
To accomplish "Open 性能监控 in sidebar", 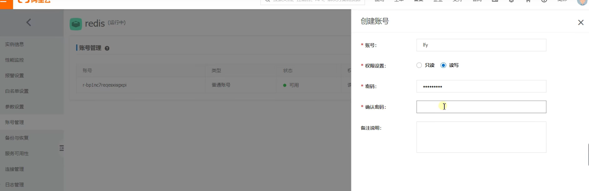I will (15, 60).
